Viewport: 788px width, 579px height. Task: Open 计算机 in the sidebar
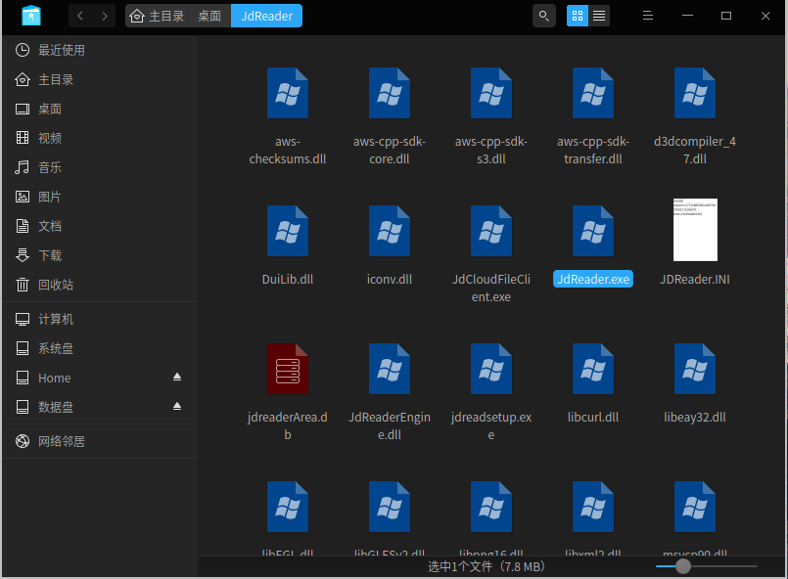click(100, 319)
